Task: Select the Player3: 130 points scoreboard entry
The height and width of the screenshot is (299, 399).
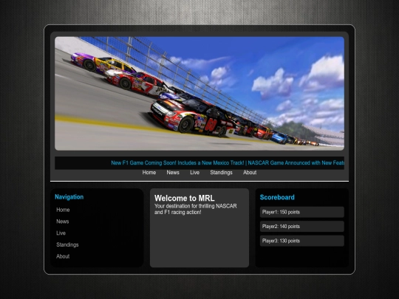Action: 302,241
